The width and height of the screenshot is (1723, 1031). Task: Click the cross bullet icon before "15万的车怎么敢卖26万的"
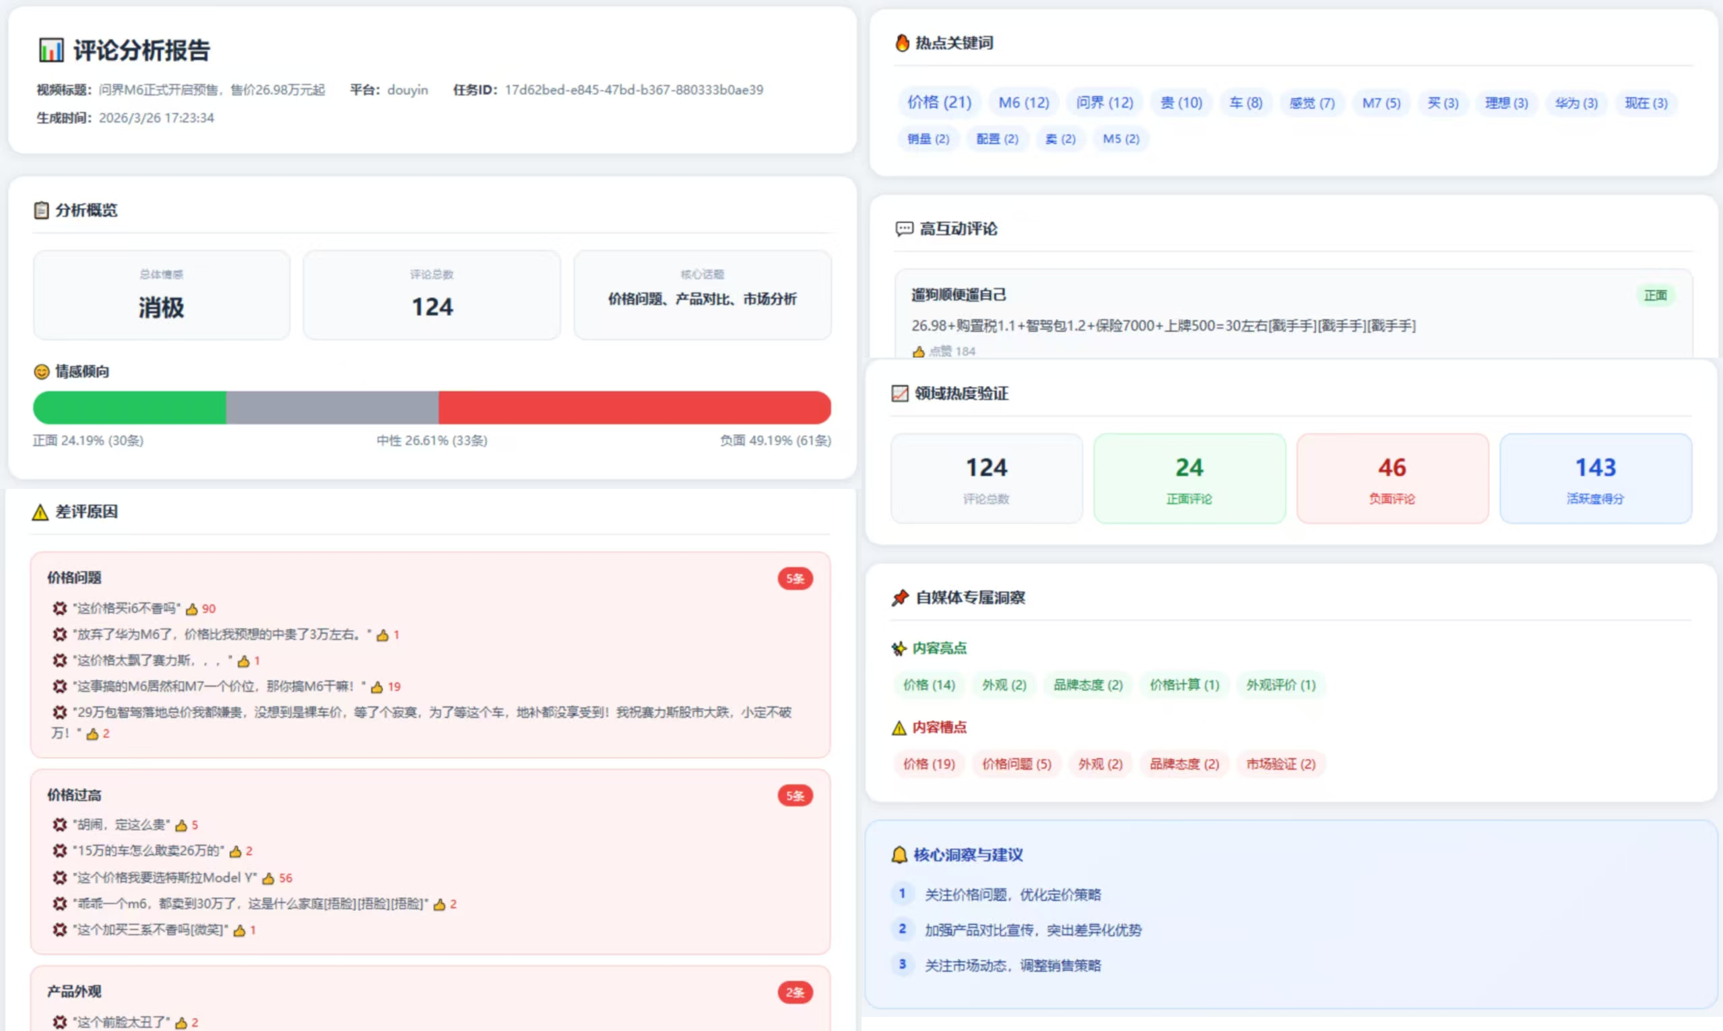[x=60, y=851]
